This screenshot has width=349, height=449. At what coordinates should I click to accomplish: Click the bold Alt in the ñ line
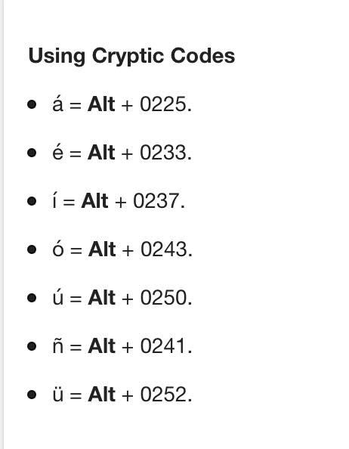click(x=101, y=346)
